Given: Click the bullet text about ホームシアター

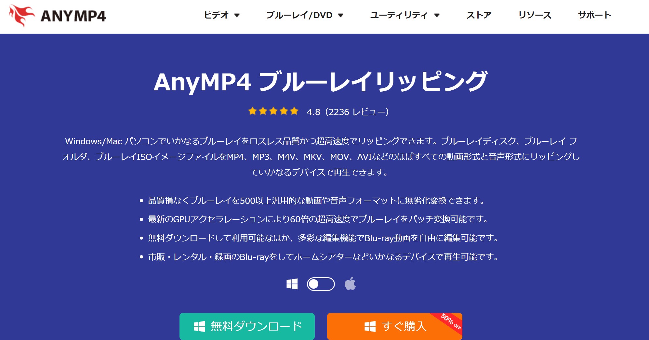Looking at the screenshot, I should tap(324, 257).
